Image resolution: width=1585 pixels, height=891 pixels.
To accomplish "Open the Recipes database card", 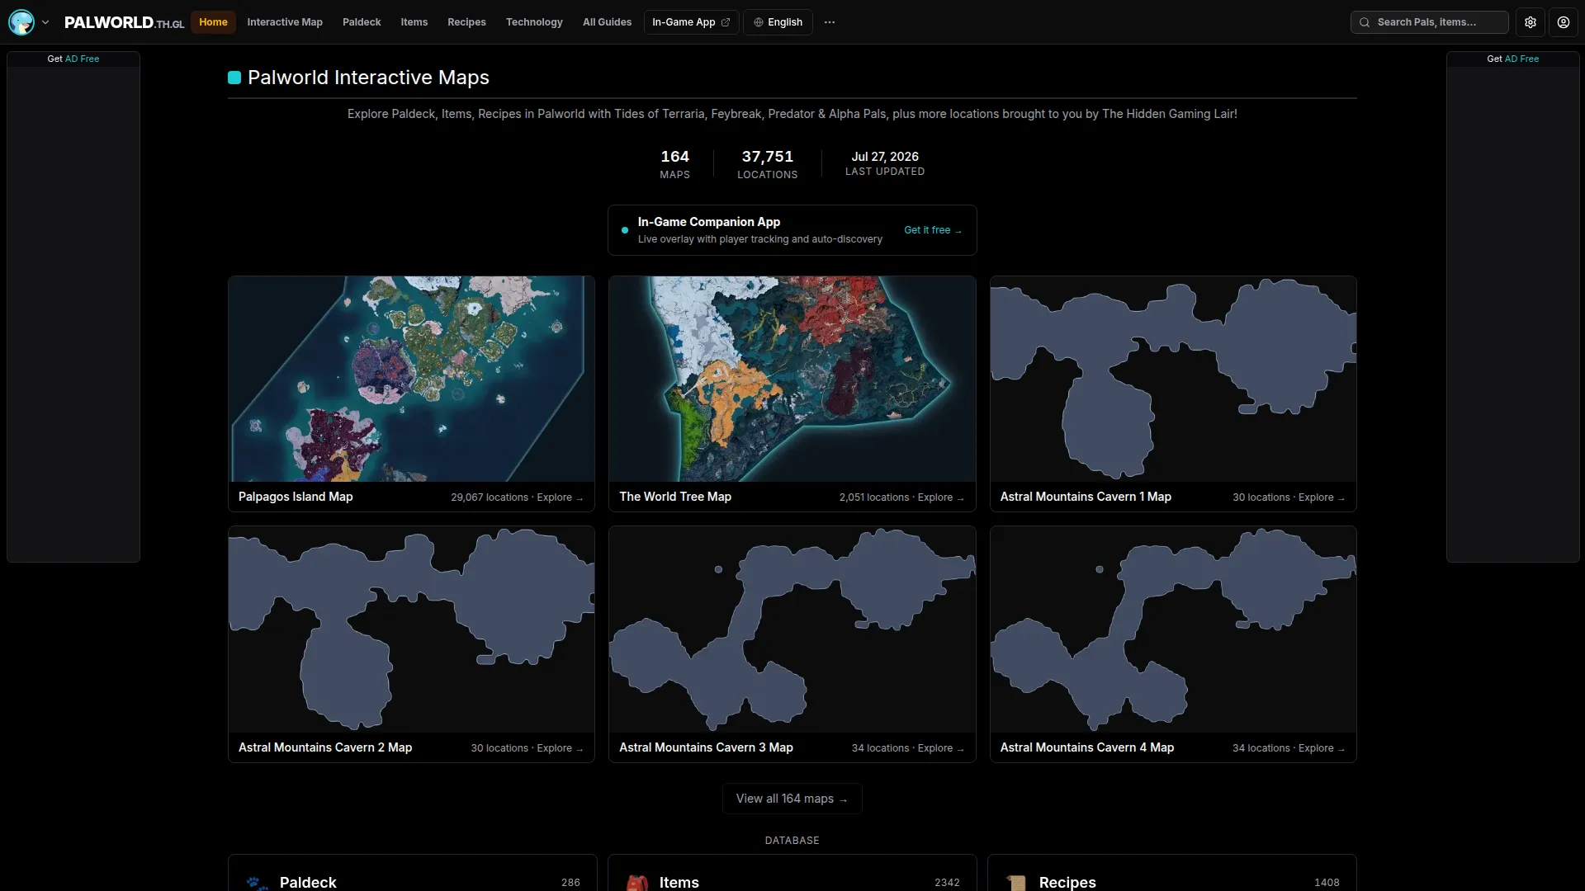I will coord(1172,873).
